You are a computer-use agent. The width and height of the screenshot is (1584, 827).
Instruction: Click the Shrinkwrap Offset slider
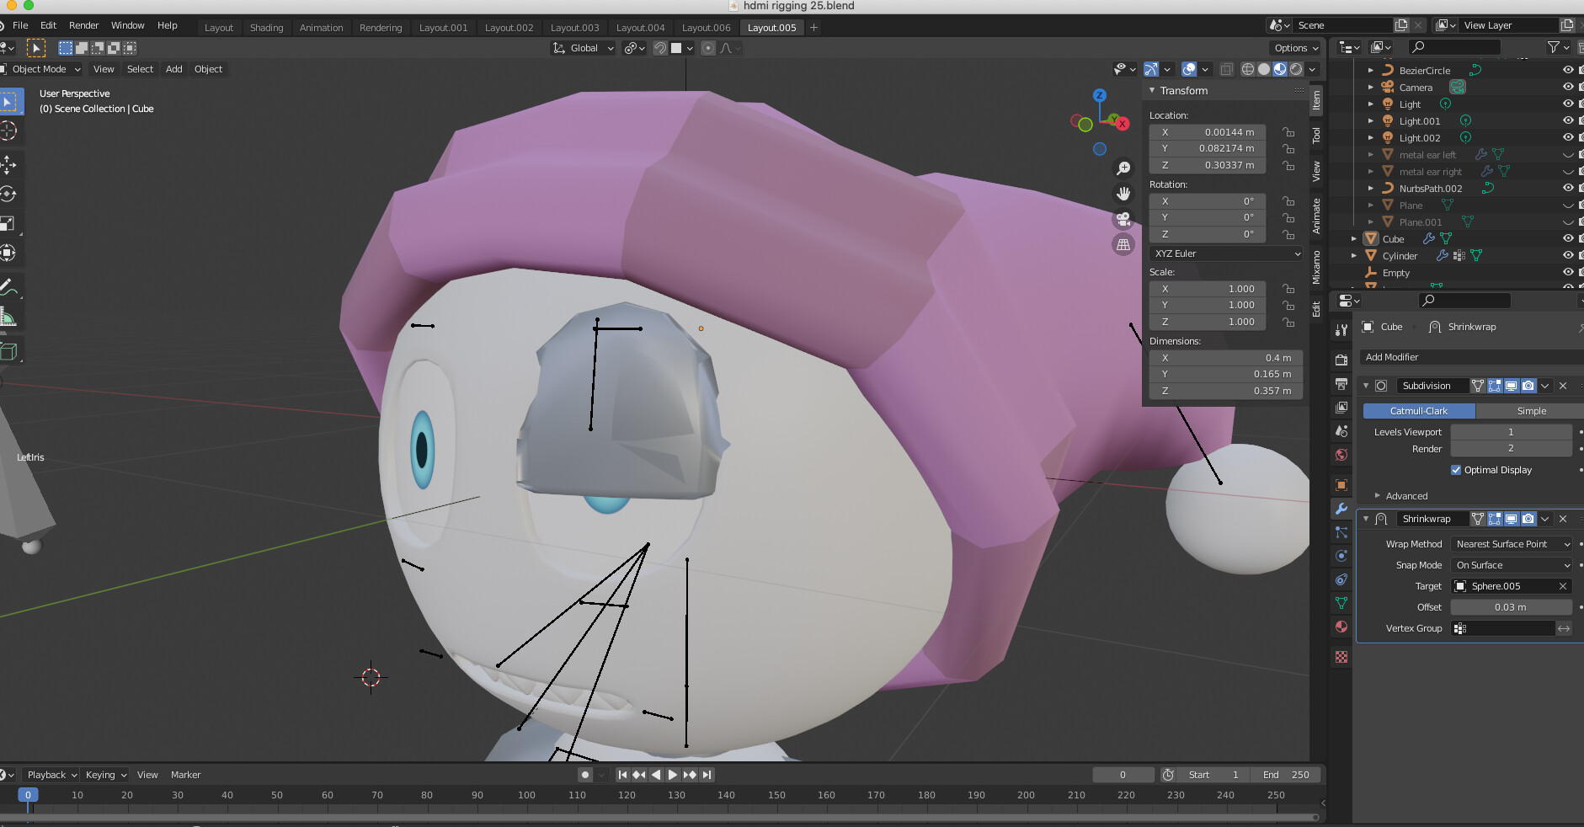1511,607
